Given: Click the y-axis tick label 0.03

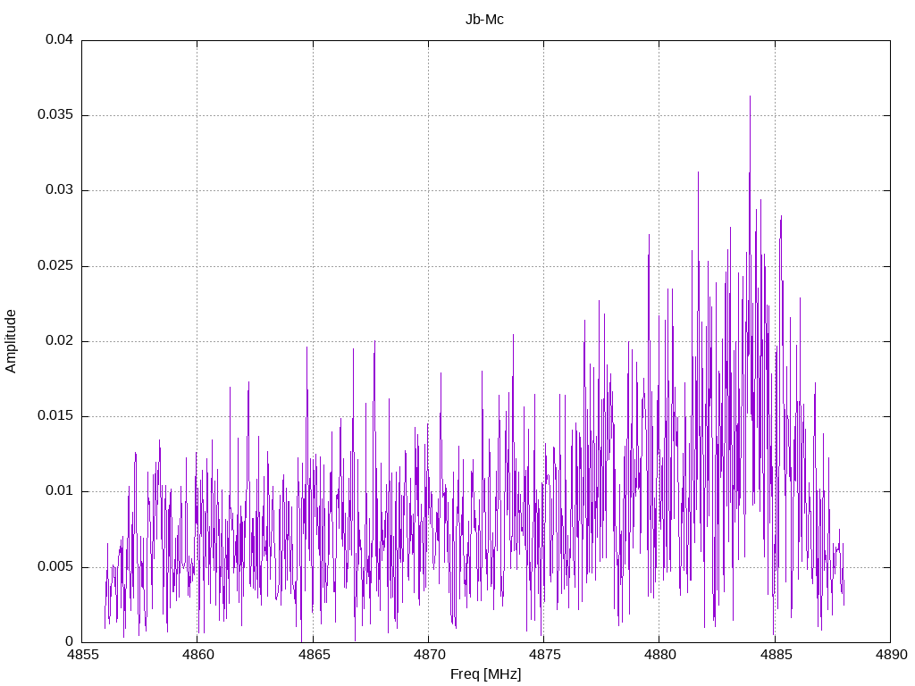Looking at the screenshot, I should coord(60,190).
